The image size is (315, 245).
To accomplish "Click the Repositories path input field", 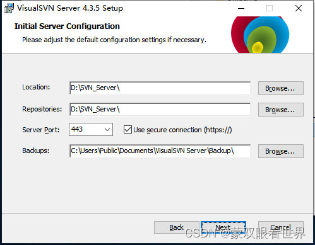I will pyautogui.click(x=160, y=109).
